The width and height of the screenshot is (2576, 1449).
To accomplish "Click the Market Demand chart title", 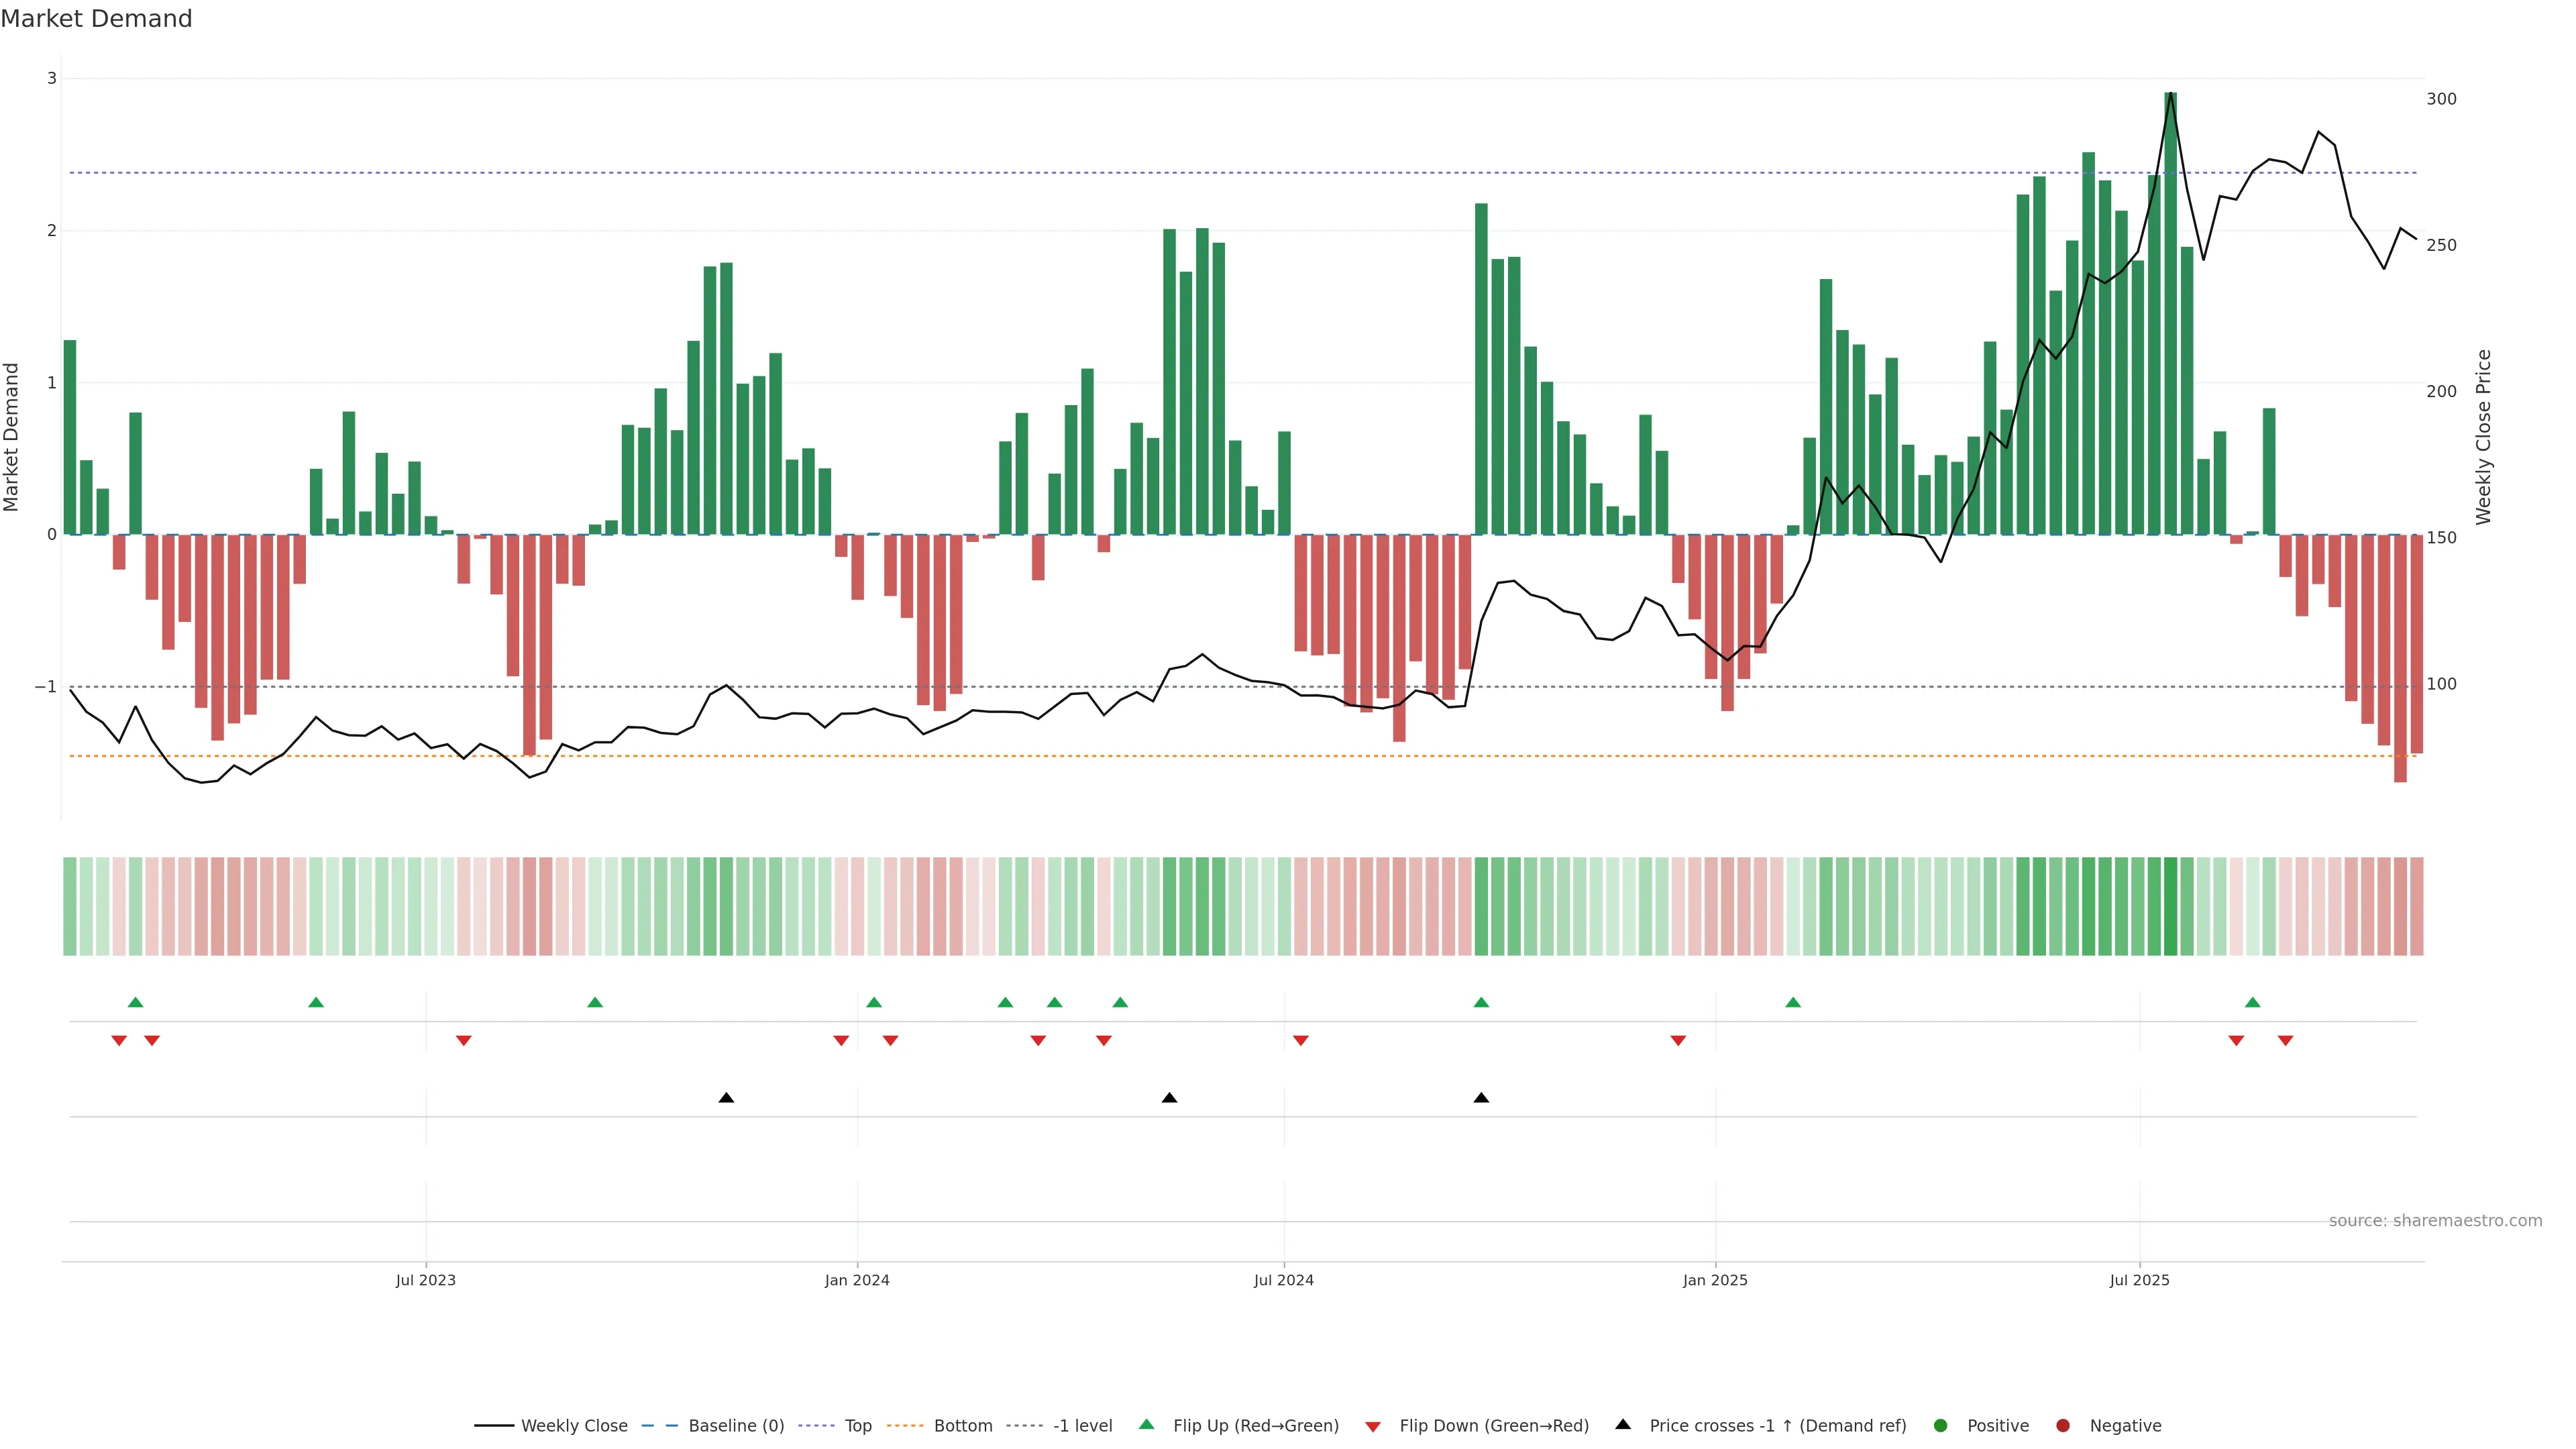I will click(96, 19).
